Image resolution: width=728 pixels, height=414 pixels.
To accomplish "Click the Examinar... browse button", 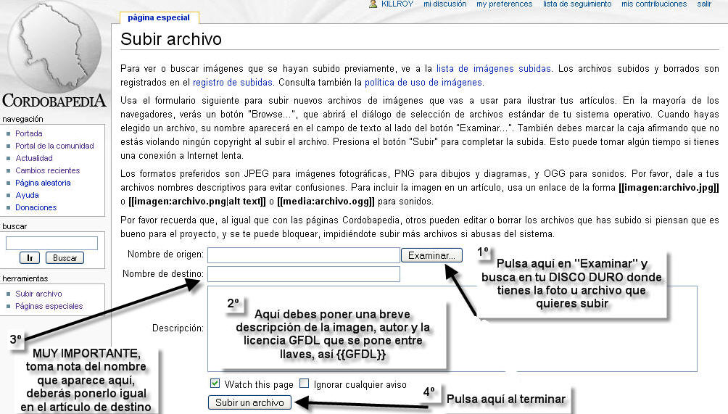I will tap(431, 255).
